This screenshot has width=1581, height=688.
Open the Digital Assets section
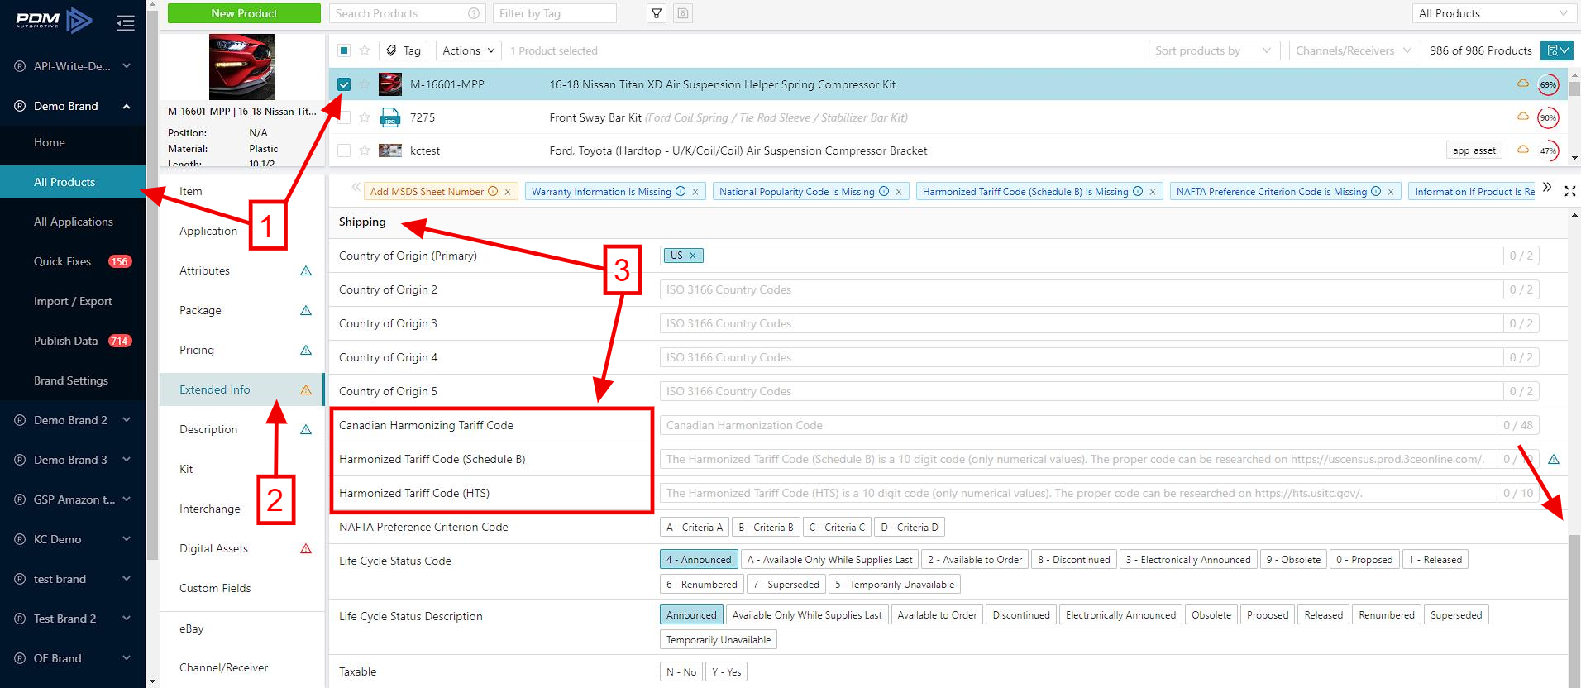pos(213,548)
